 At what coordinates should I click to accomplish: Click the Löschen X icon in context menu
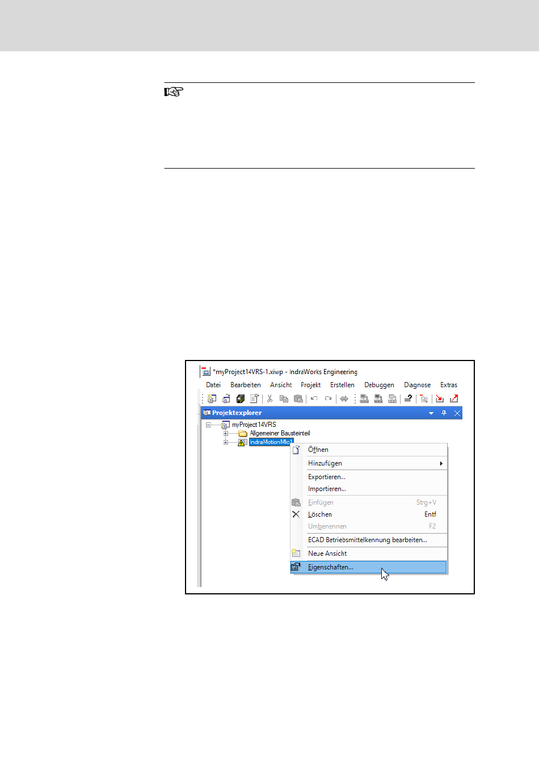point(296,514)
